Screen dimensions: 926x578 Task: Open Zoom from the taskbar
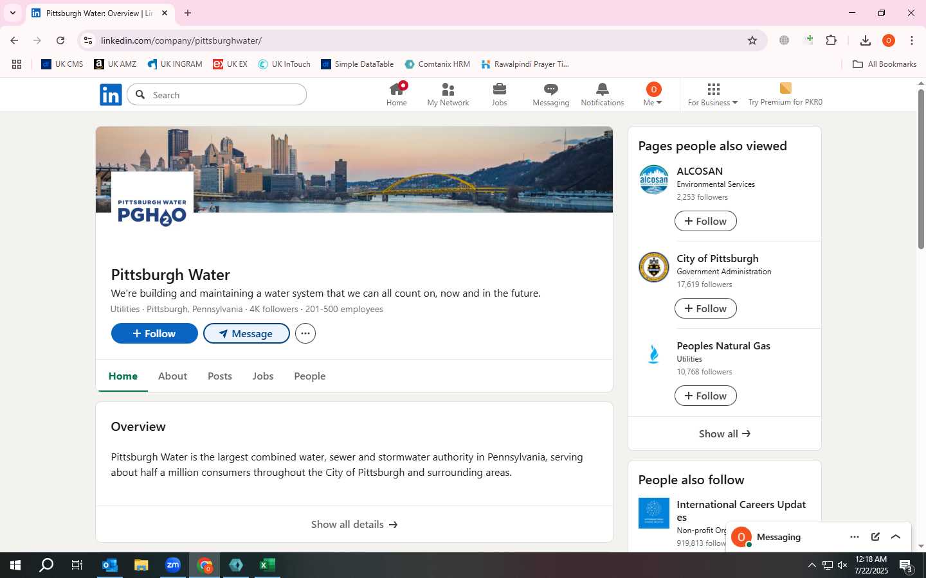click(173, 565)
